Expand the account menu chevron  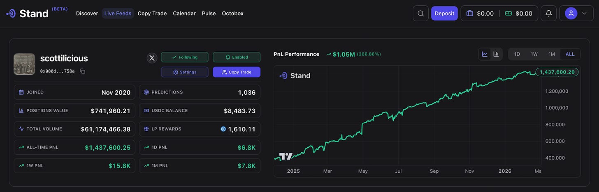584,14
